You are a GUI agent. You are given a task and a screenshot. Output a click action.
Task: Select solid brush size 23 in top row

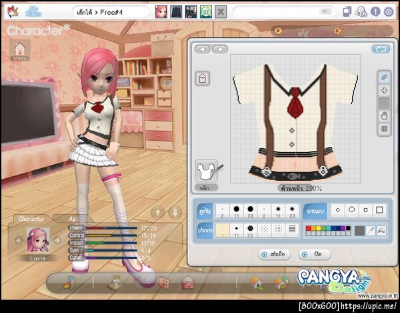click(x=250, y=211)
